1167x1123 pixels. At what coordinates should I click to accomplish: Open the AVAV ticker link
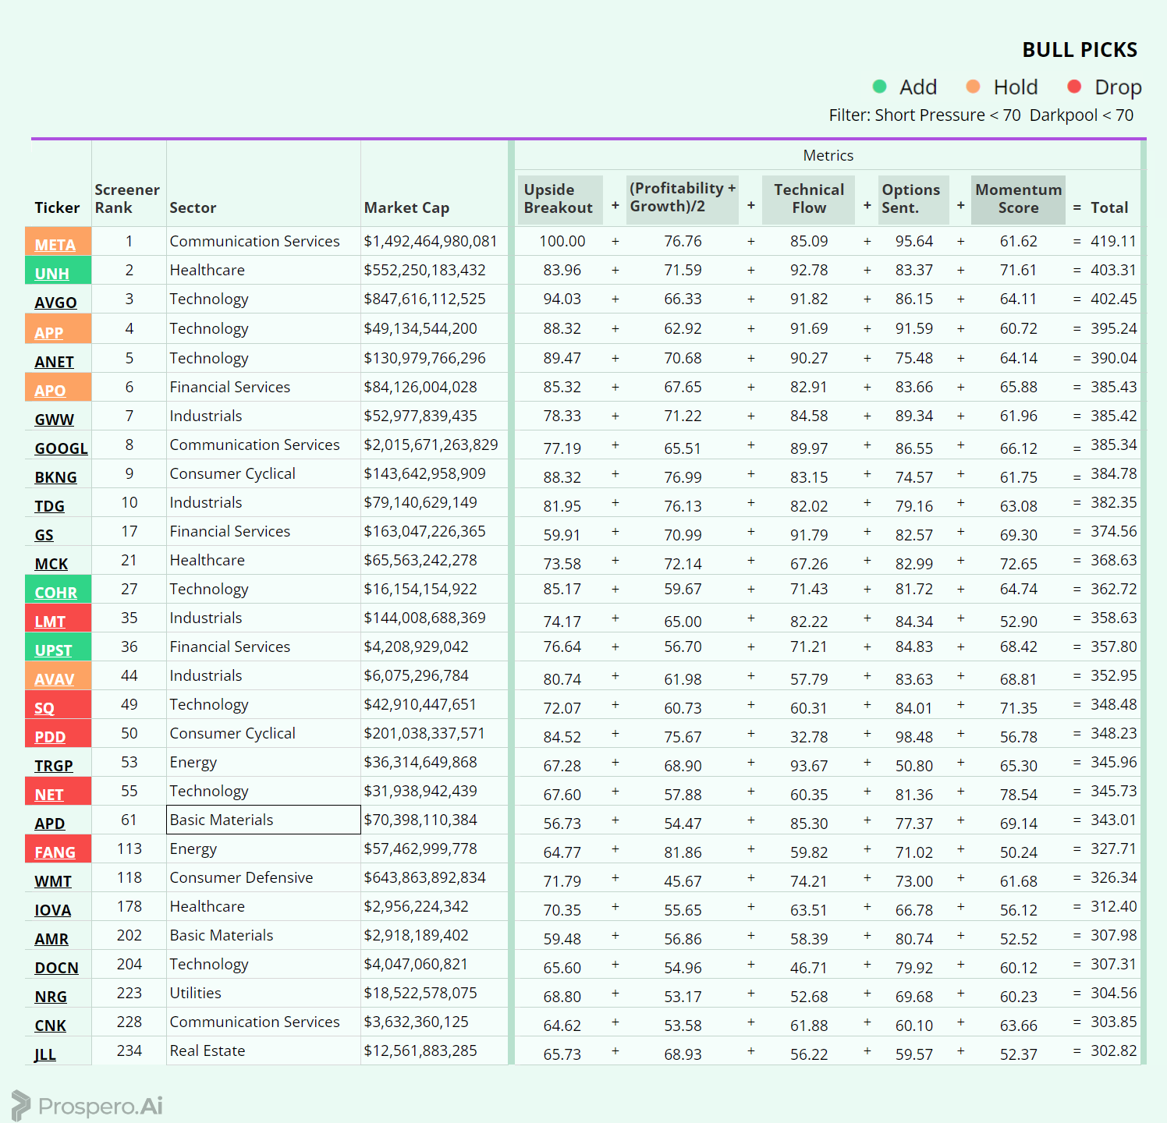[x=54, y=679]
